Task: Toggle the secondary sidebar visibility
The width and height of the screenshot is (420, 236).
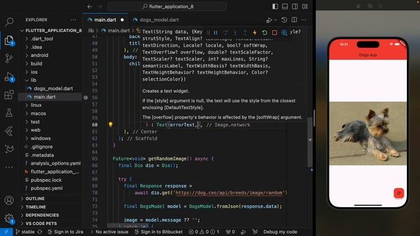Action: [295, 7]
